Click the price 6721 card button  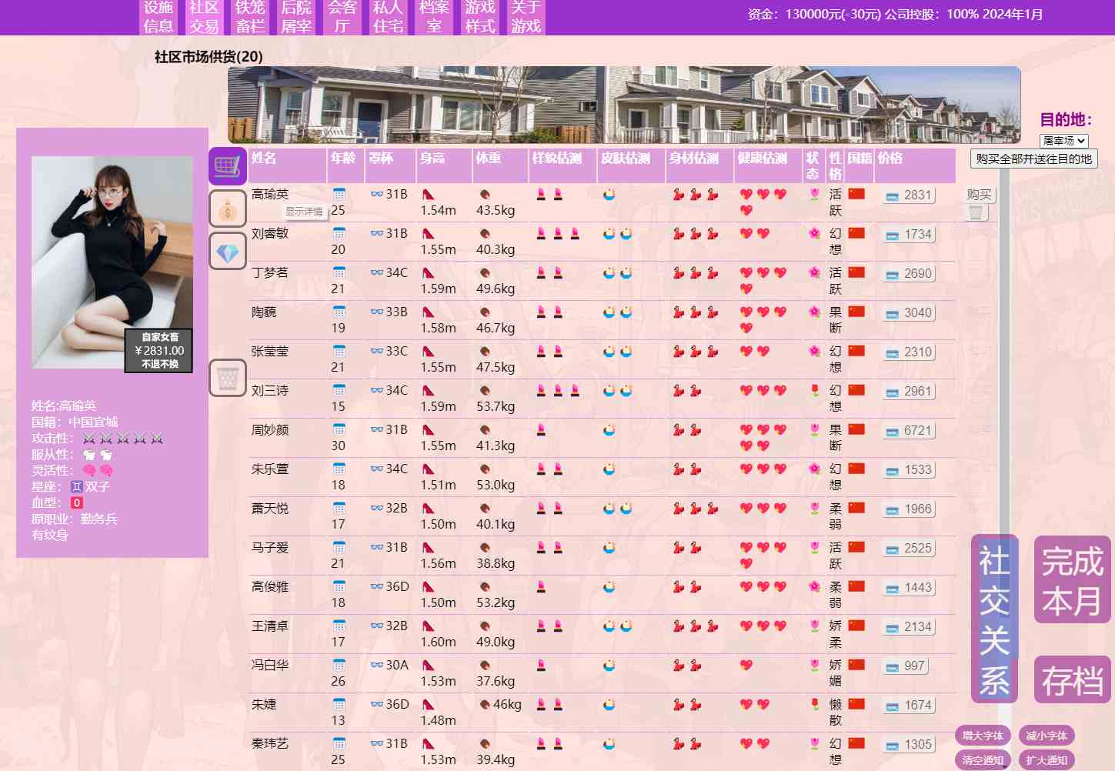coord(909,431)
